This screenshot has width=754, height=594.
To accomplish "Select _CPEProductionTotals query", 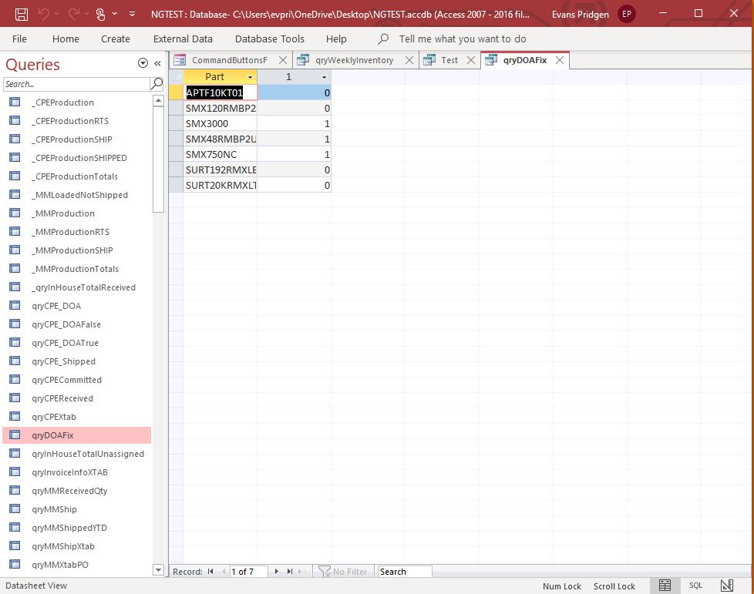I will (x=76, y=176).
